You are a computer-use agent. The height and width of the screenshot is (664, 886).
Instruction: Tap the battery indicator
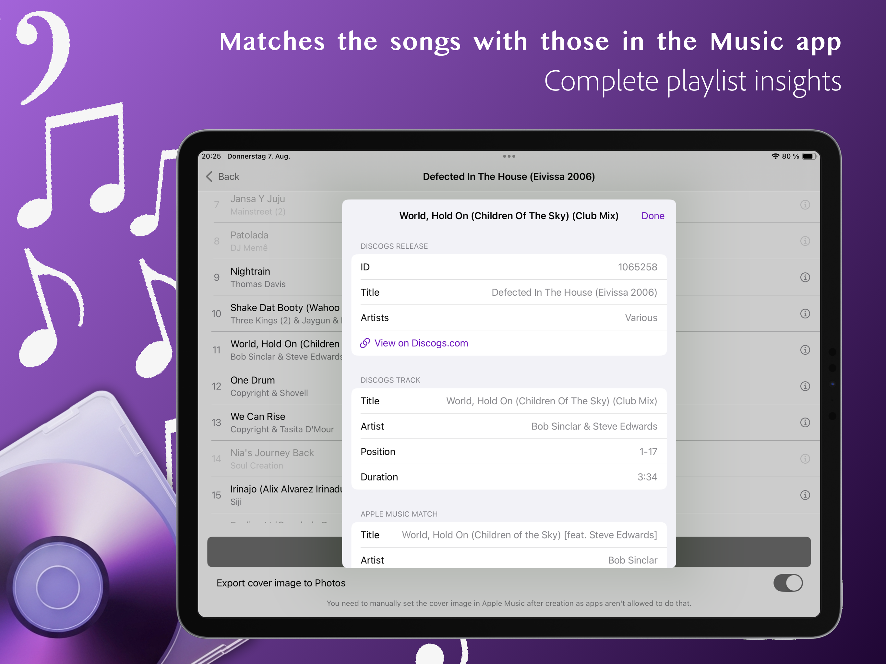(x=809, y=156)
